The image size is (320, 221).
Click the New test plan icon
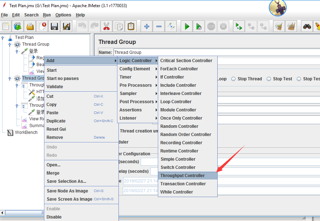point(6,26)
